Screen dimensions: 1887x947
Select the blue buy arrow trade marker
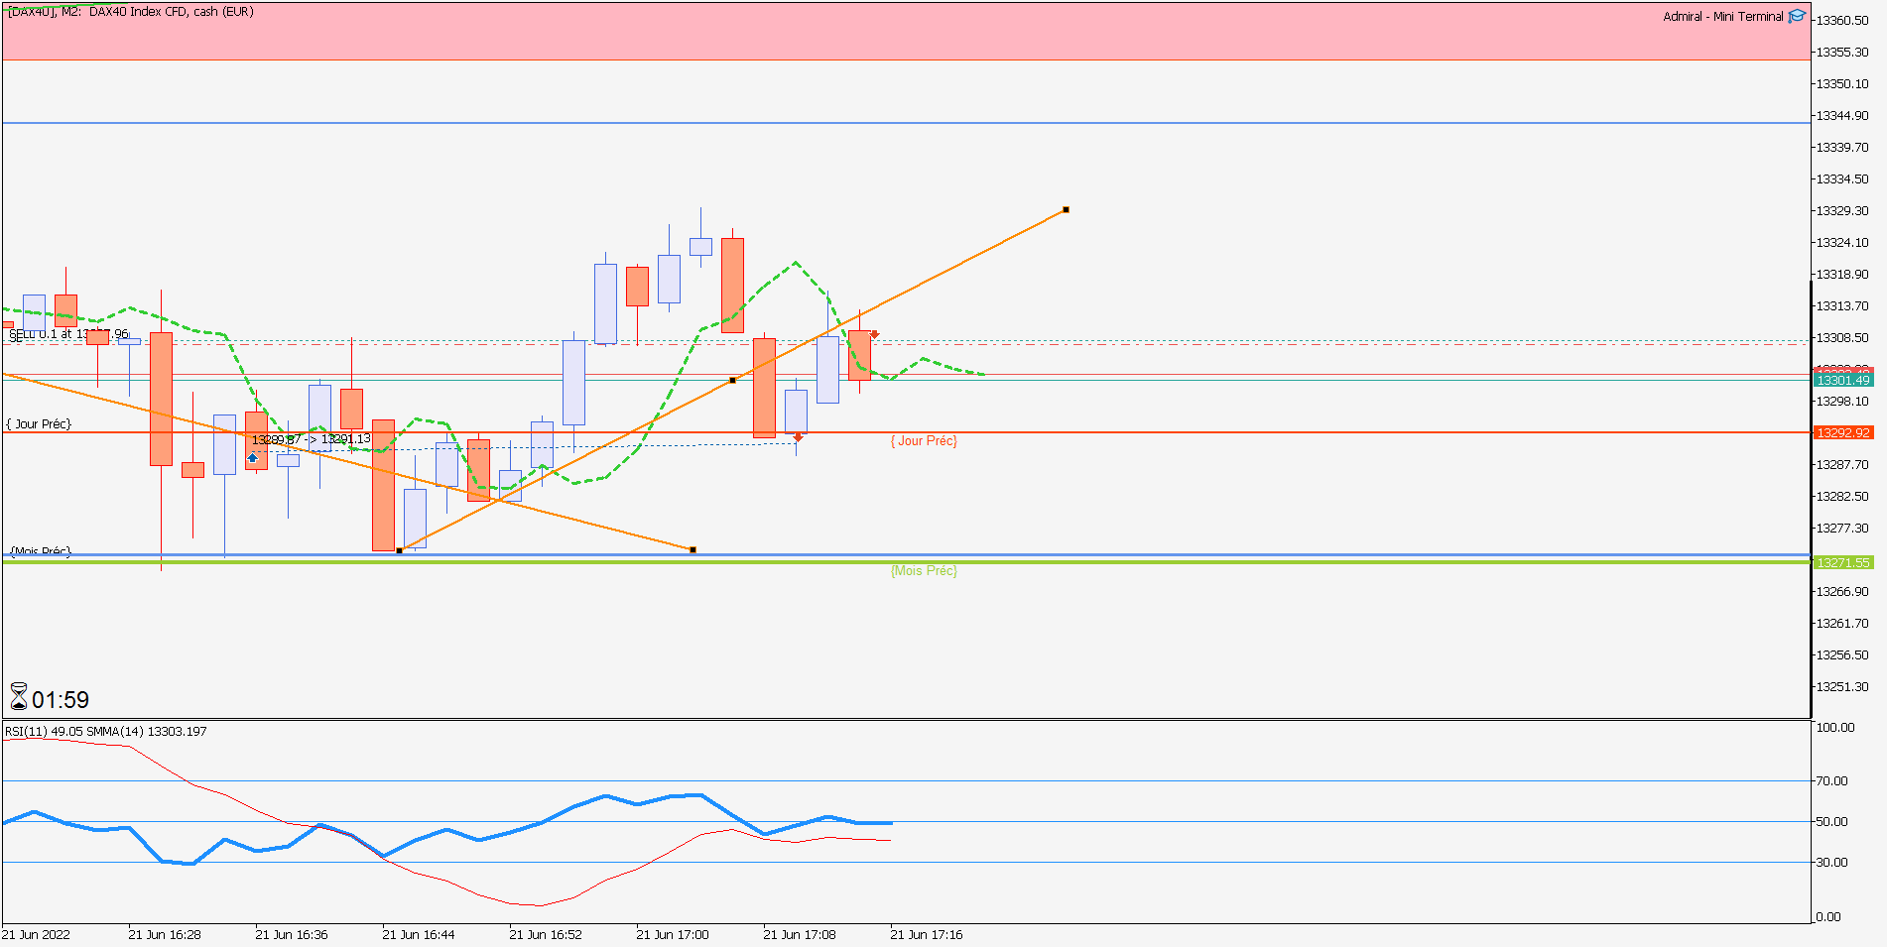coord(253,458)
